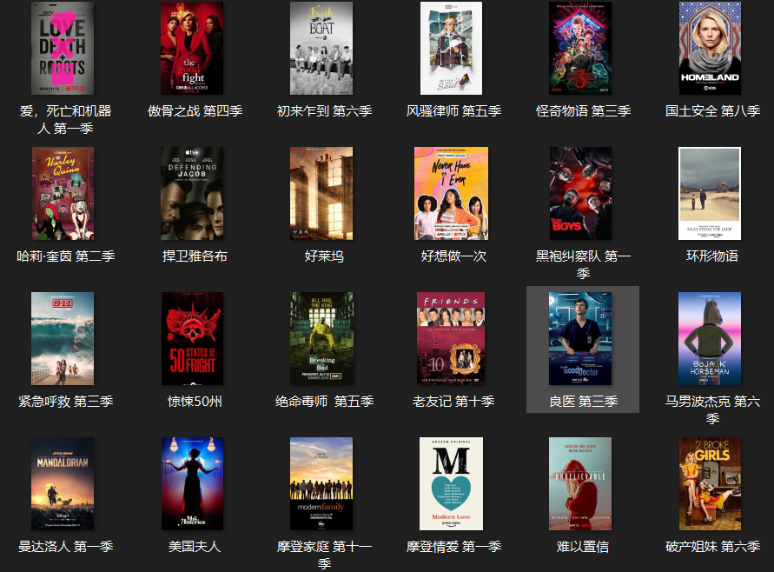774x572 pixels.
Task: Select the BoJack Horseman poster
Action: tap(710, 338)
